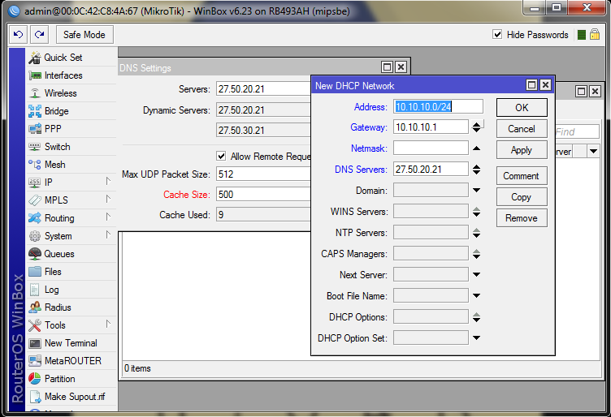
Task: Click the Radius users icon
Action: [x=35, y=307]
